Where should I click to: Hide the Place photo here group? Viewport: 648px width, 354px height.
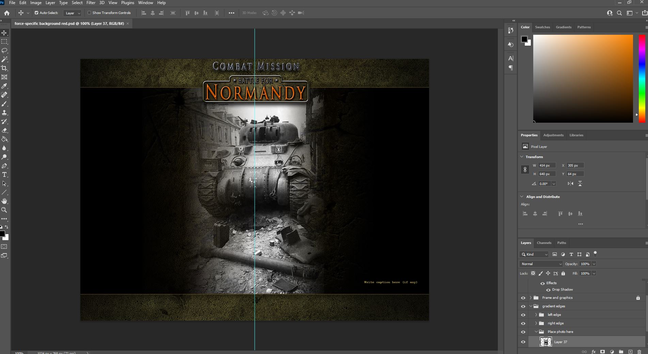click(523, 332)
